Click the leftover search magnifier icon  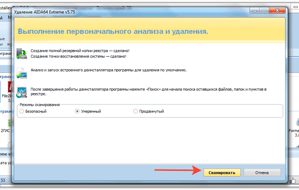[21, 92]
